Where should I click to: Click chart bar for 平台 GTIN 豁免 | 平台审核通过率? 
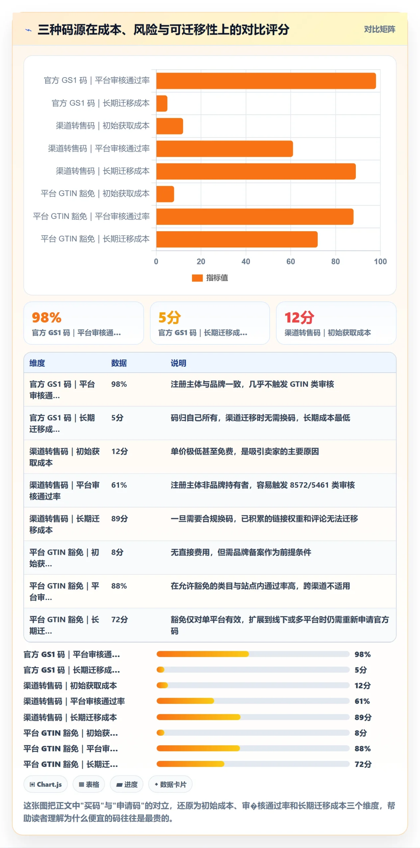[x=255, y=217]
